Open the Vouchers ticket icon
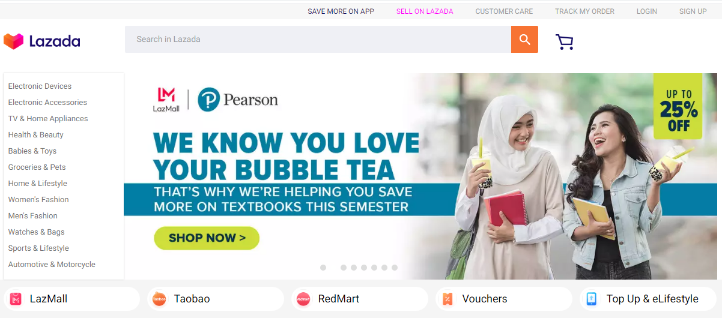Screen dimensions: 722x318 [x=447, y=299]
